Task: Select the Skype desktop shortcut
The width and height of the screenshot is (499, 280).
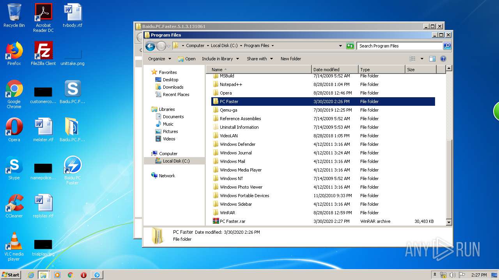Action: (x=14, y=168)
